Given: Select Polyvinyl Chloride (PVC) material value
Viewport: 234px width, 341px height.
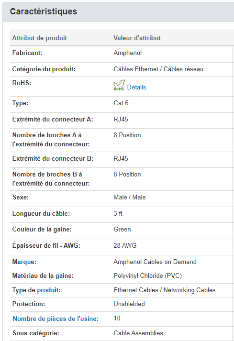Looking at the screenshot, I should pos(147,276).
